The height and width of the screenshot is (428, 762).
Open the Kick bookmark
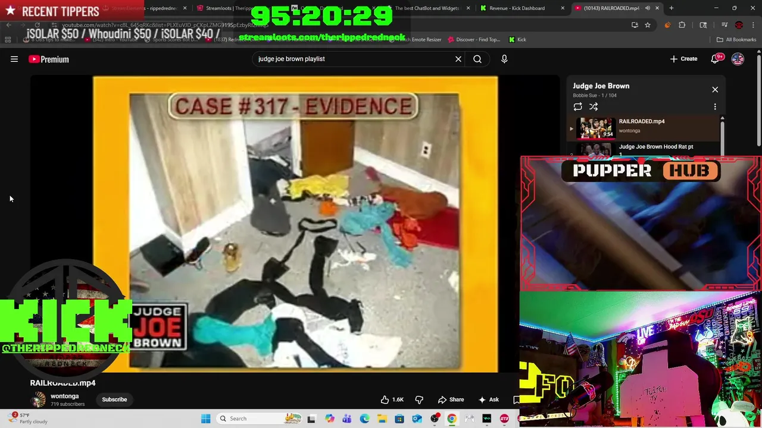pyautogui.click(x=517, y=40)
